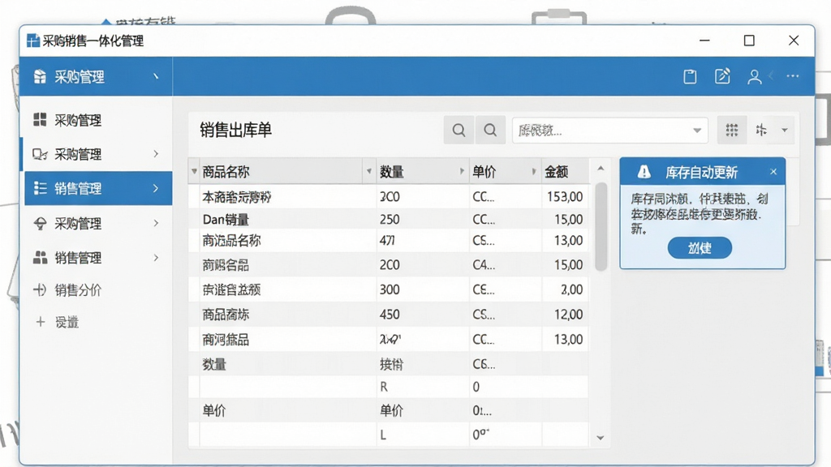Select the highlighted 销售管理 menu item

98,188
